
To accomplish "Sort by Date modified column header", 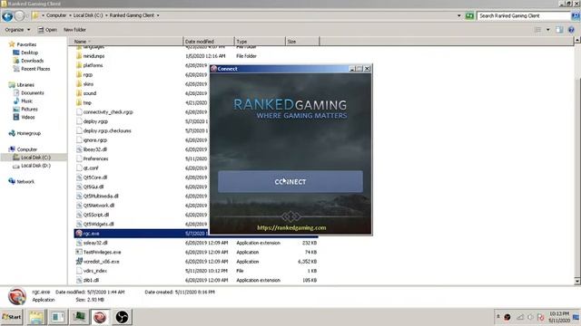I will 209,42.
